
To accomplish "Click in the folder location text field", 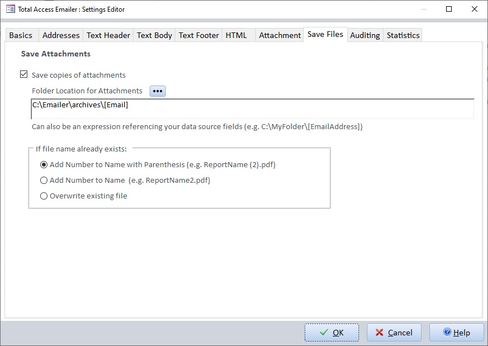I will 252,109.
